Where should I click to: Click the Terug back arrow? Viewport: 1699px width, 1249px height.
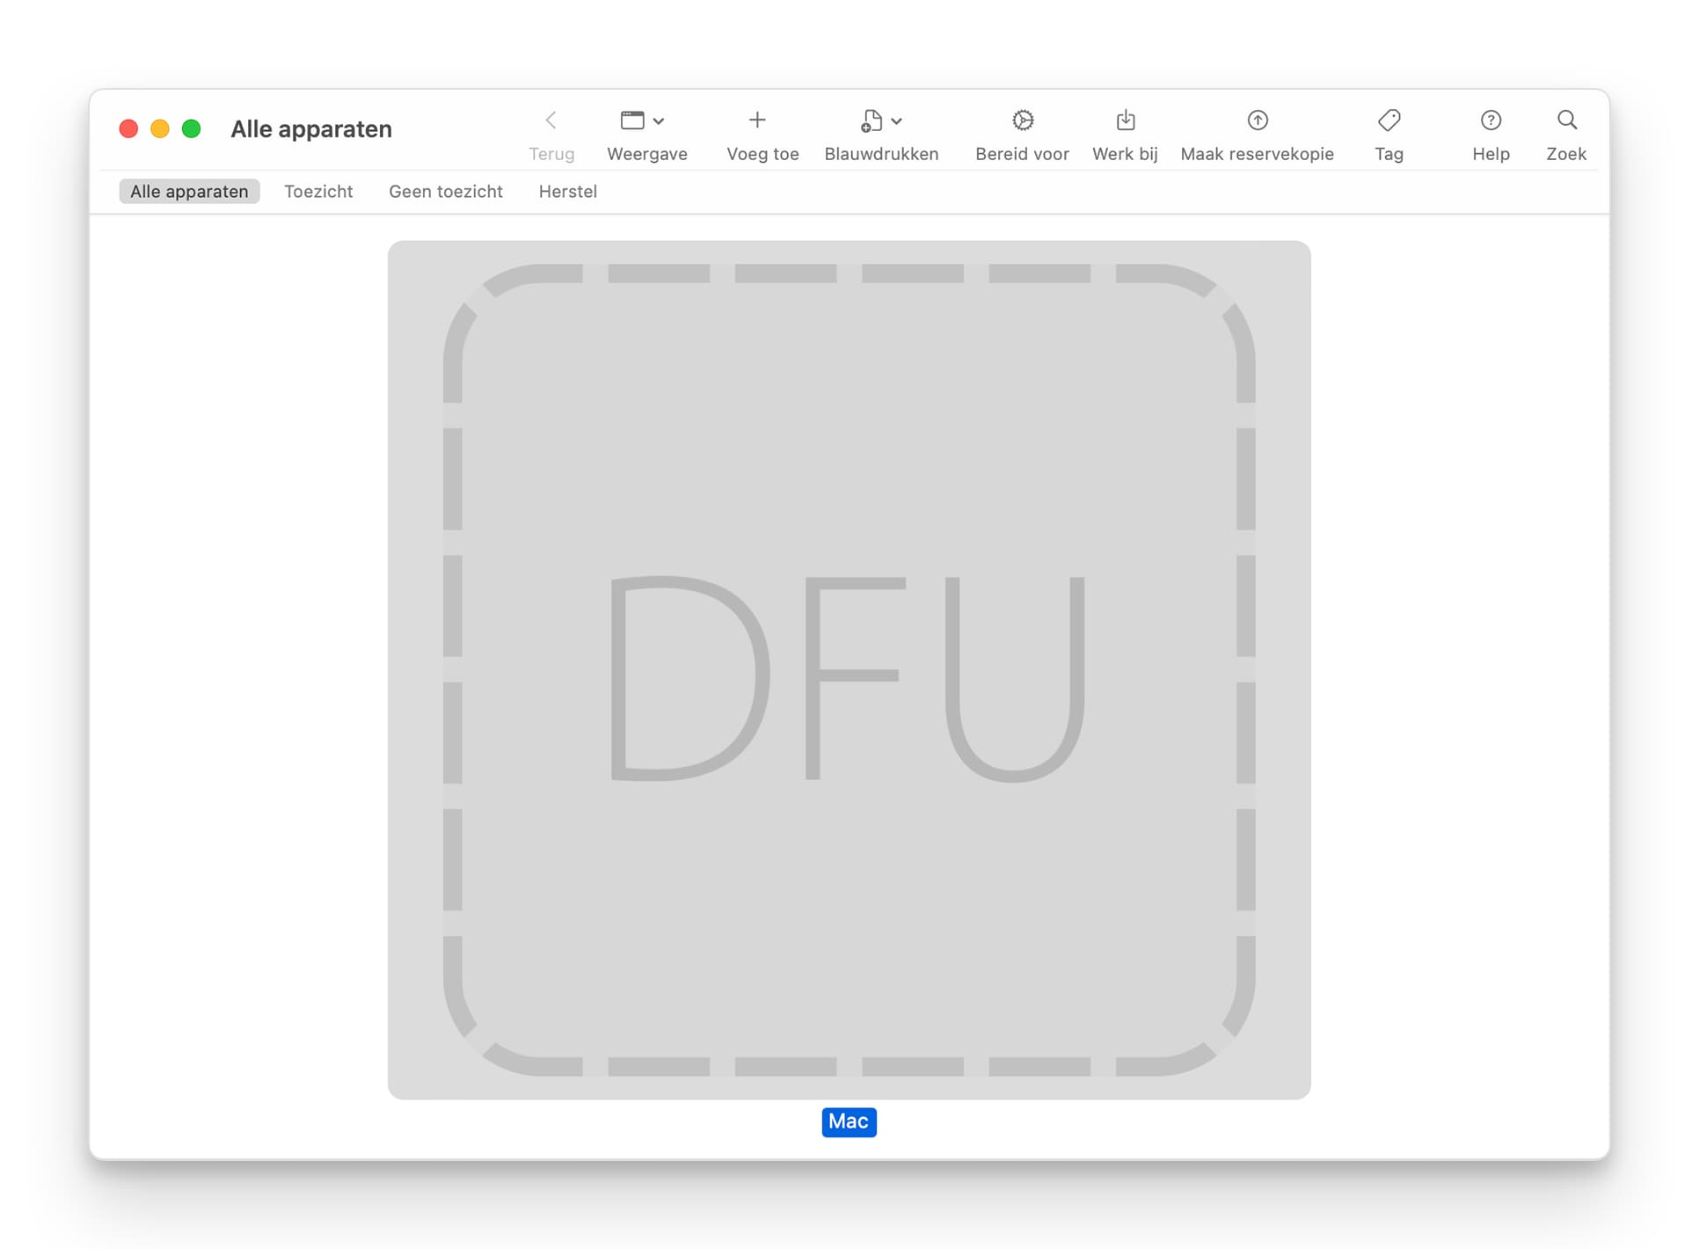pyautogui.click(x=551, y=121)
